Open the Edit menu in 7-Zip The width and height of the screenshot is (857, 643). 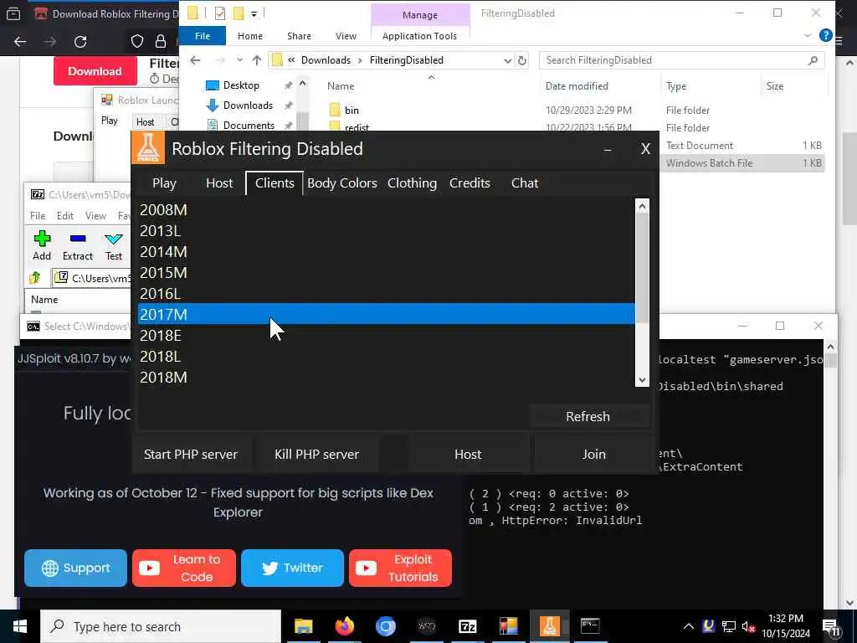coord(65,216)
